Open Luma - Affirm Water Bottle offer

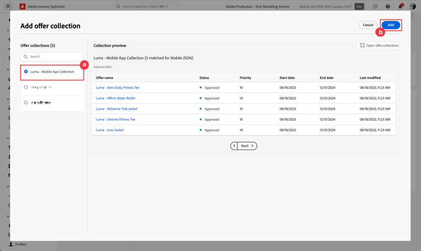coord(116,98)
